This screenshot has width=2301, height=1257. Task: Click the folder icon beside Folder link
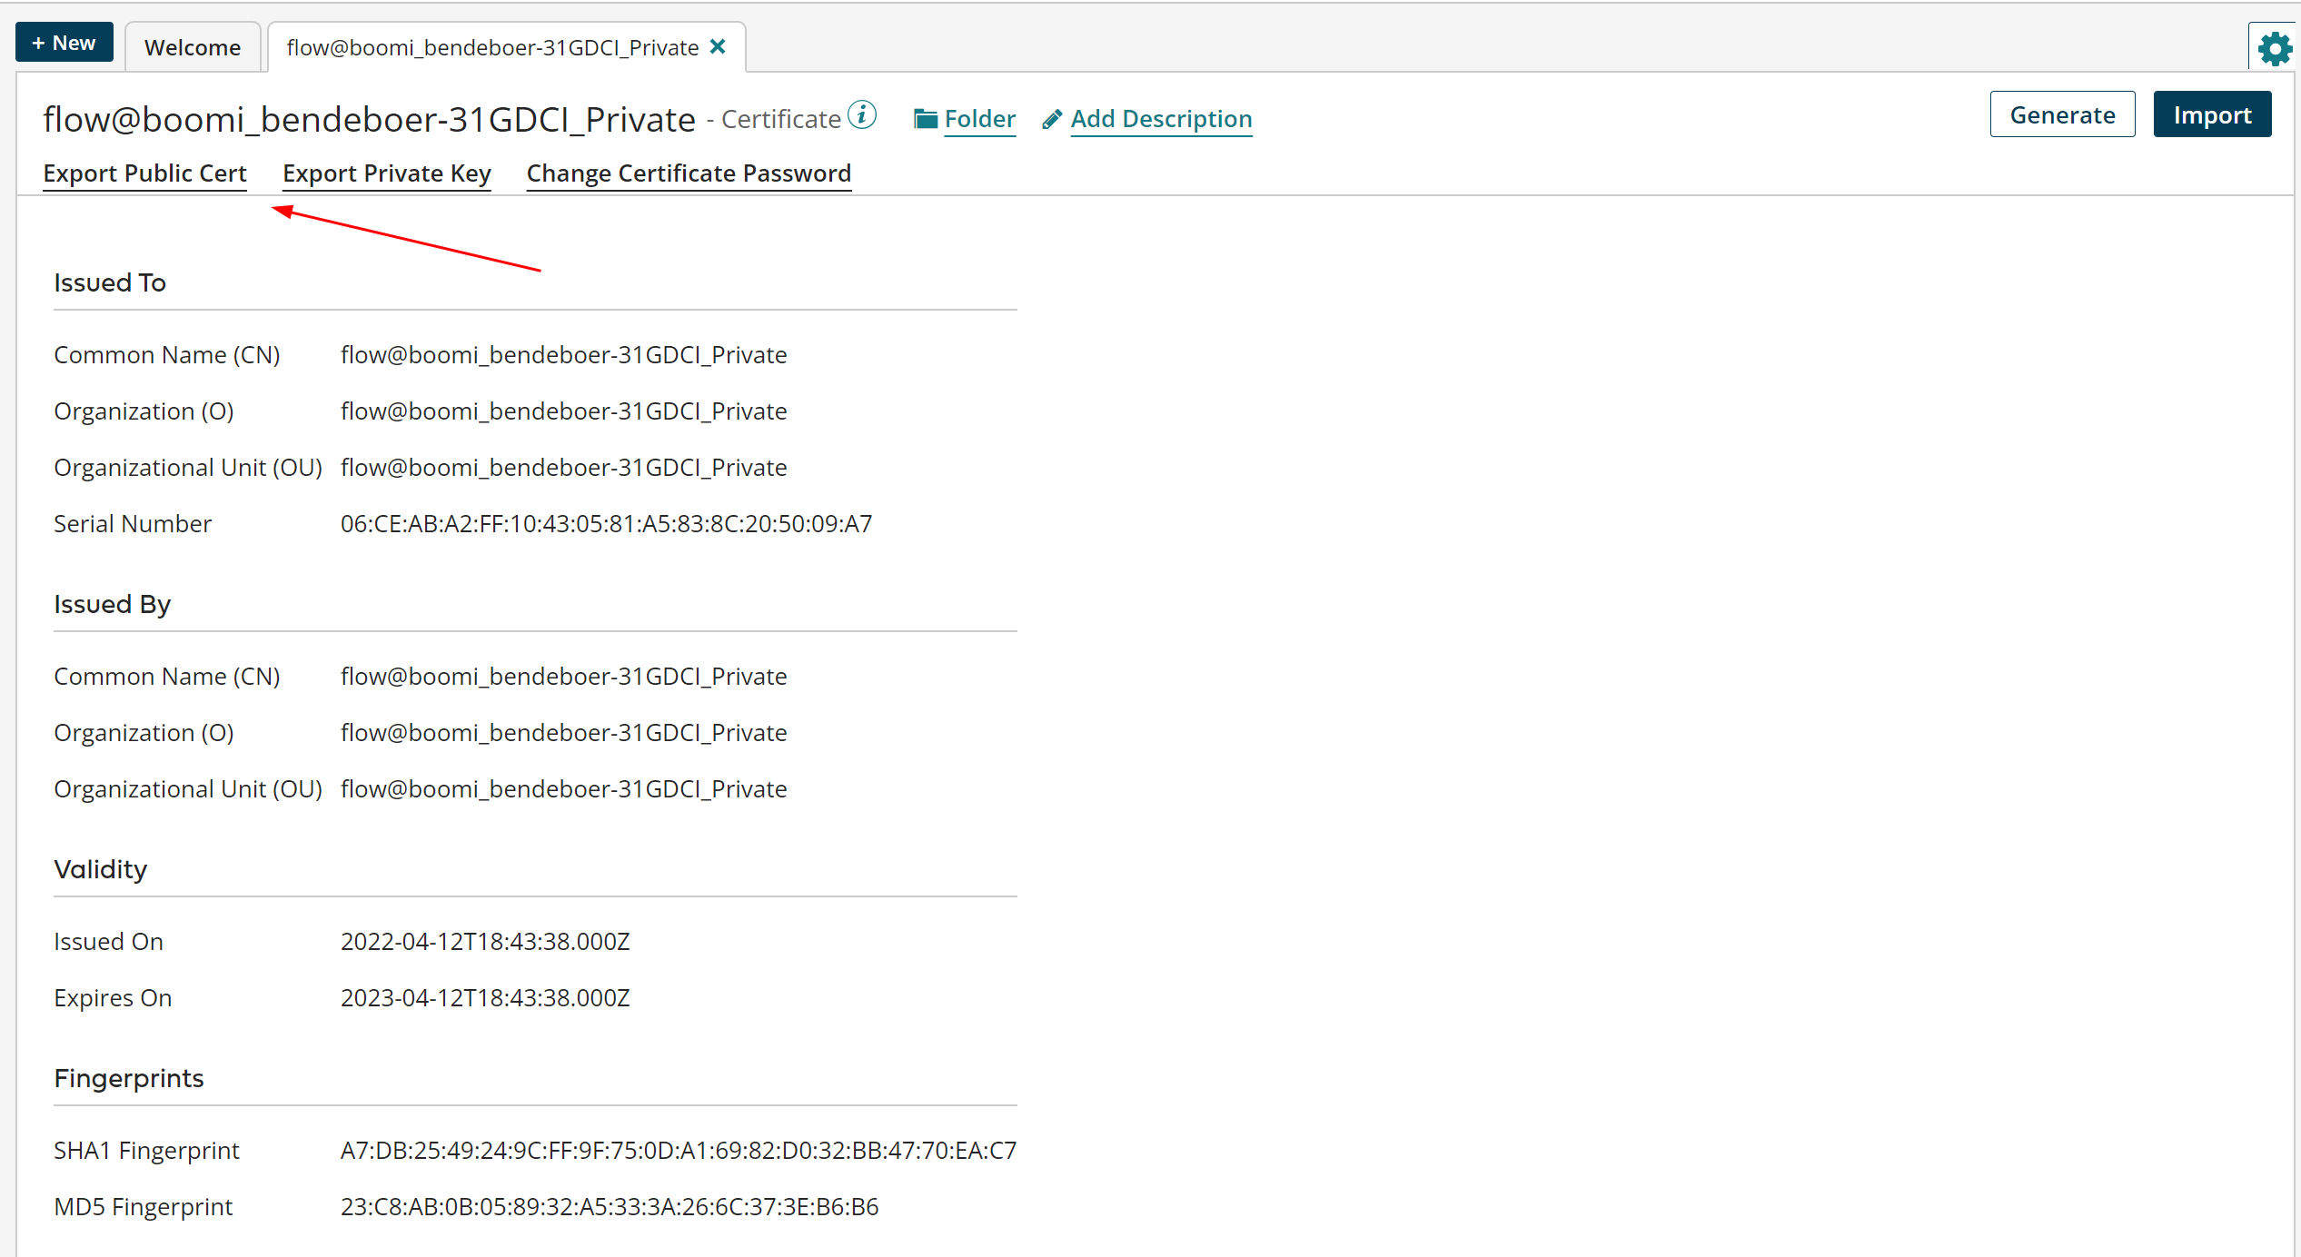coord(924,117)
